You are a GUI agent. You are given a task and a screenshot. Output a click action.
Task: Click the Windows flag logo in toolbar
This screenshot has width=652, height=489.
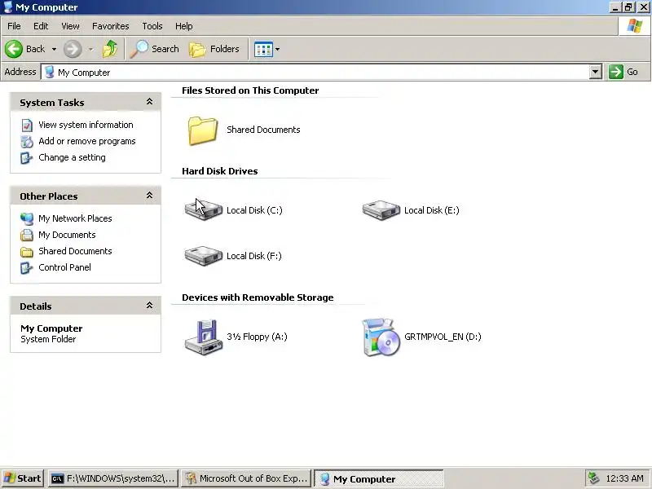coord(635,26)
